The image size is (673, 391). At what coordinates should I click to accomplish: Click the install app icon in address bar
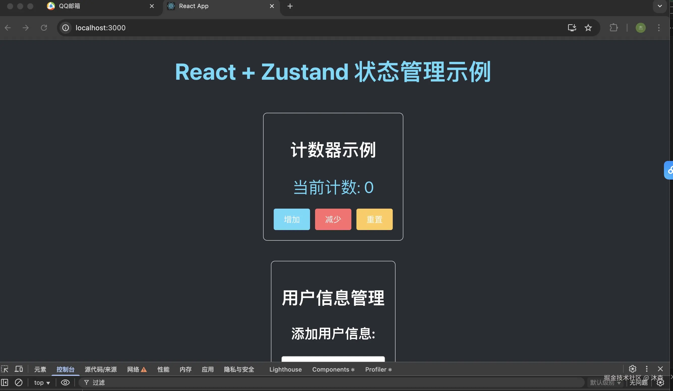tap(572, 28)
